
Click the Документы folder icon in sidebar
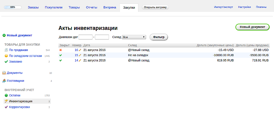coord(4,73)
